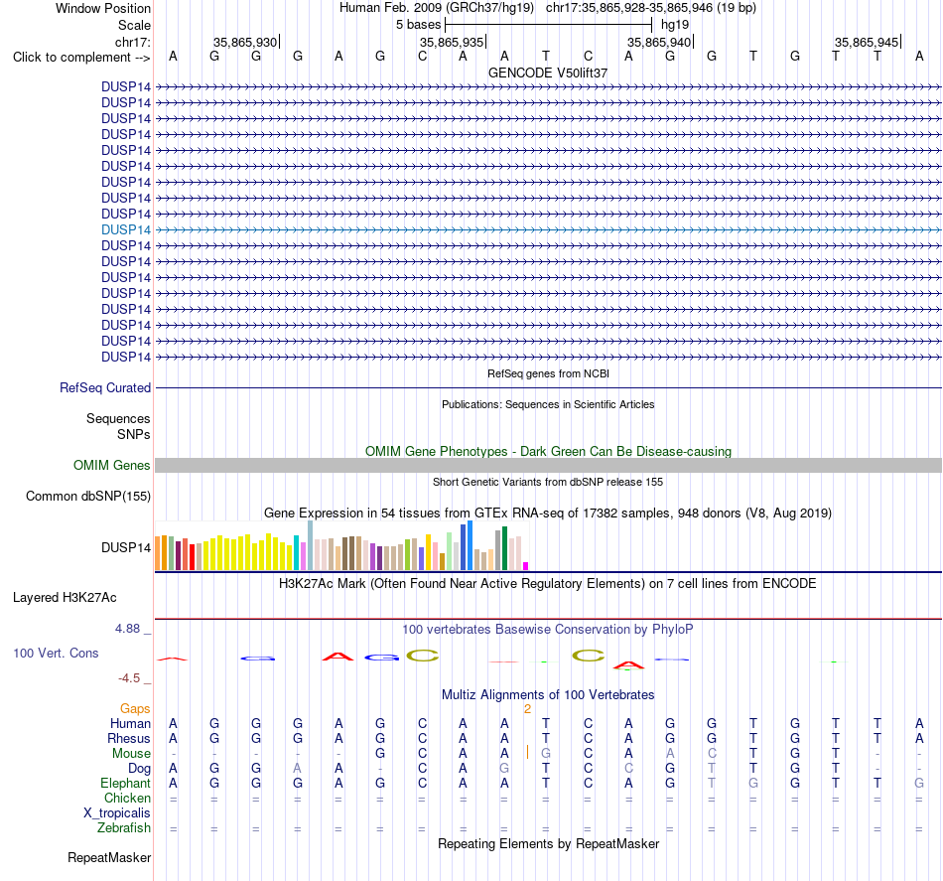Click the 35,865,945 ruler position
Image resolution: width=943 pixels, height=881 pixels.
click(x=867, y=42)
